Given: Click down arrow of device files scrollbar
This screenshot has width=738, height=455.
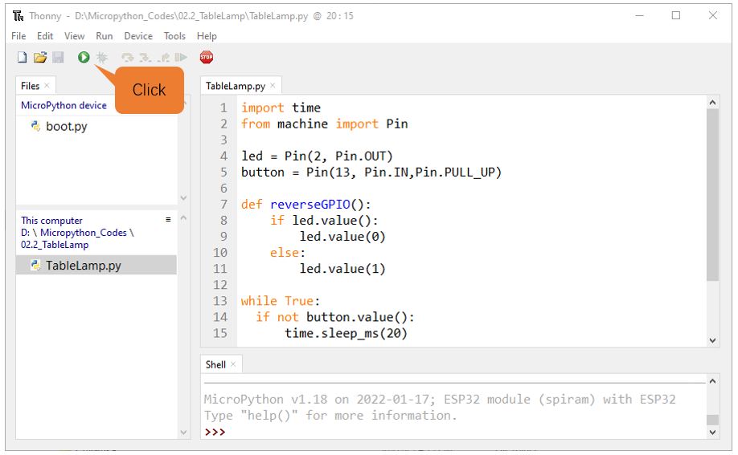Looking at the screenshot, I should (183, 198).
